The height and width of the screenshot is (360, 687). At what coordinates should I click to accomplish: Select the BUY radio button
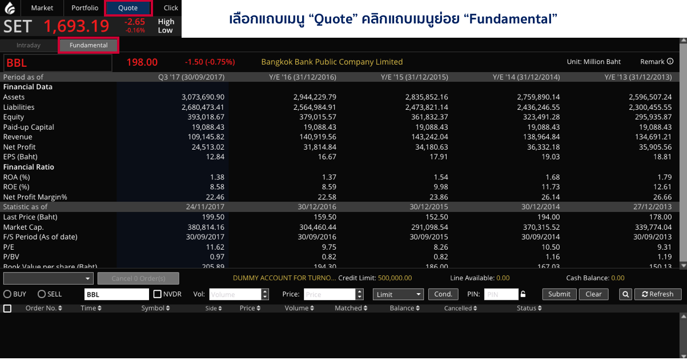click(x=7, y=294)
